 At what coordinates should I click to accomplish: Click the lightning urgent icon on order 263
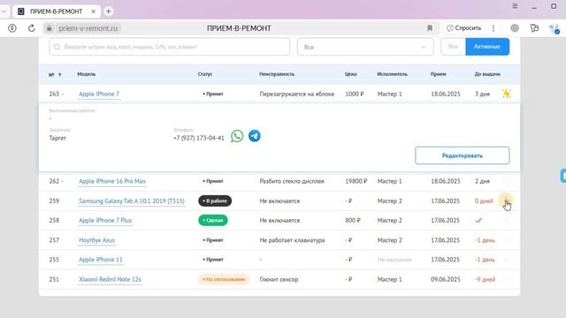(x=507, y=94)
